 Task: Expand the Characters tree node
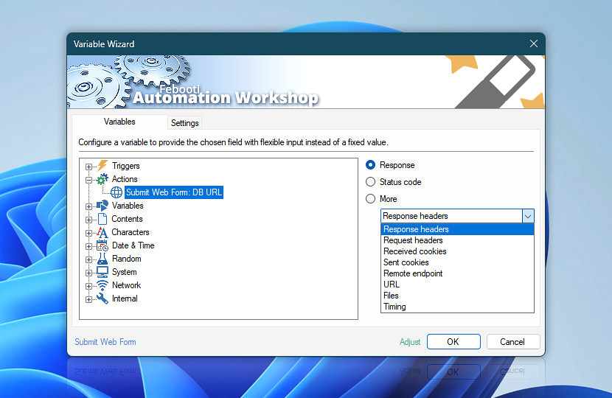click(x=88, y=233)
